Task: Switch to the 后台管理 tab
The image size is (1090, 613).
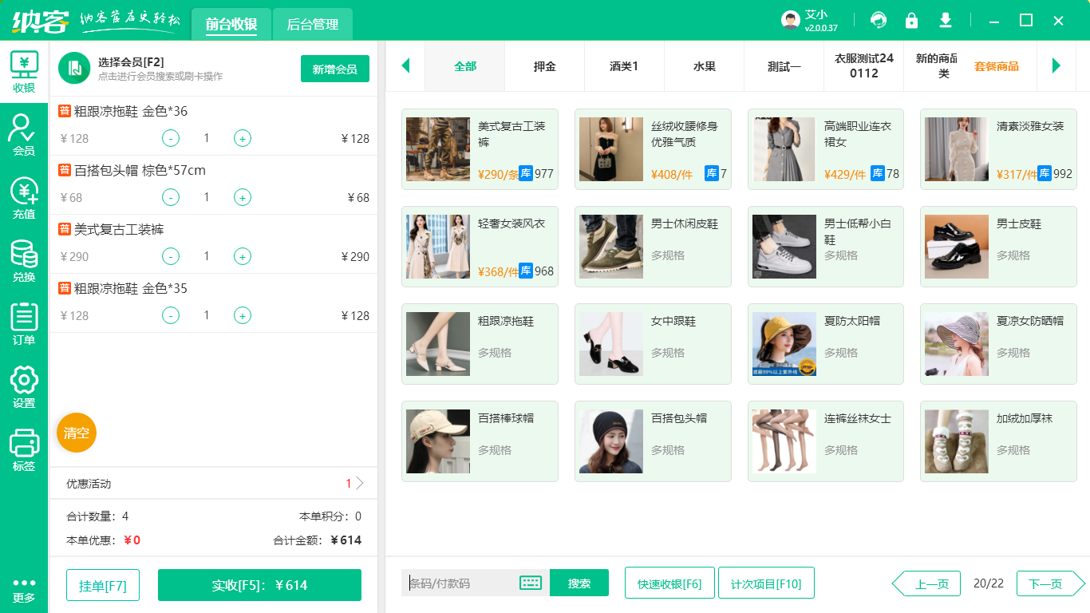Action: [311, 24]
